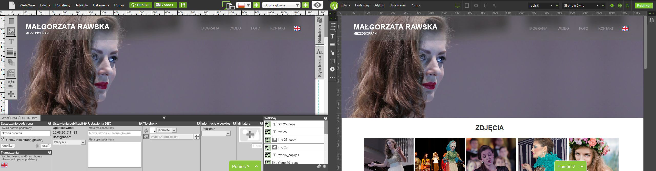The width and height of the screenshot is (656, 171).
Task: Open the three-dots more tools icon
Action: [x=332, y=77]
